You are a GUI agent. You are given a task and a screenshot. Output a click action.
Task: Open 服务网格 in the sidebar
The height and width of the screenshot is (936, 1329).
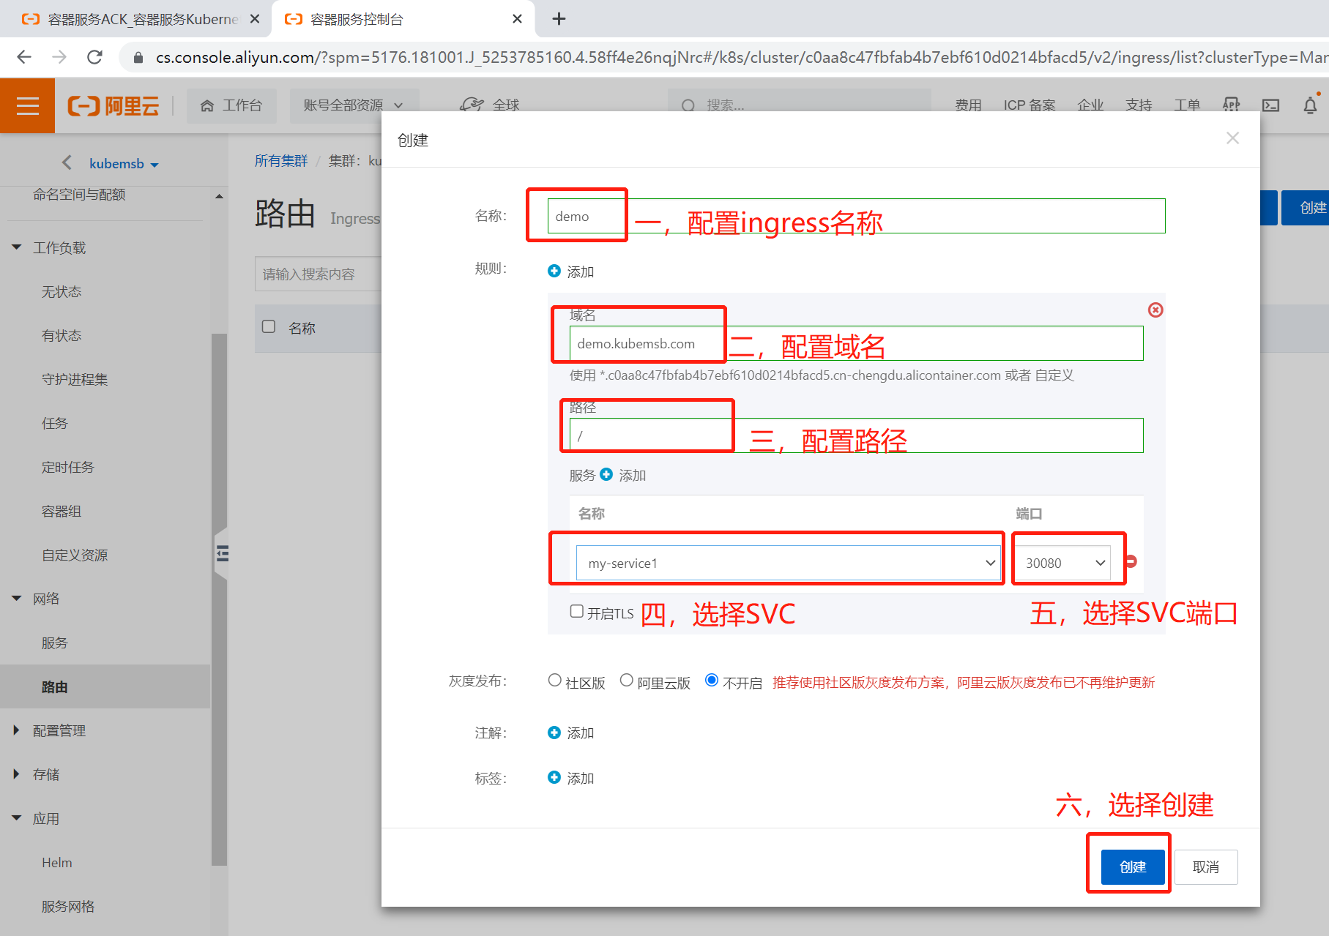[x=68, y=907]
